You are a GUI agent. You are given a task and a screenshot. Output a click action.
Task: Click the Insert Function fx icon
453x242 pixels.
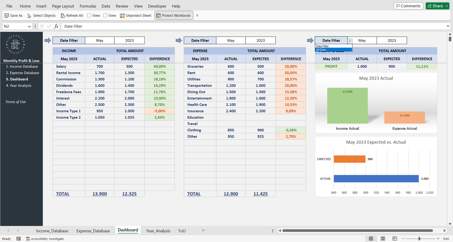(x=56, y=26)
